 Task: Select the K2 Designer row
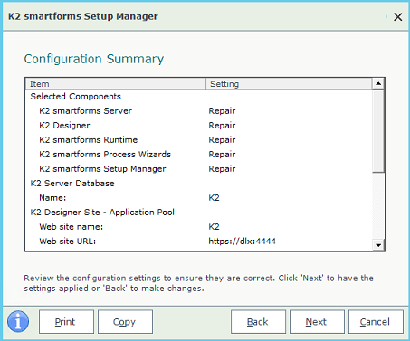click(199, 126)
